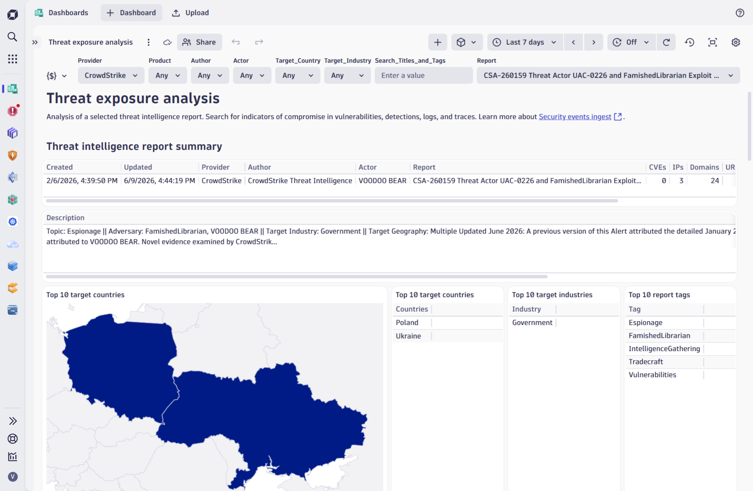753x491 pixels.
Task: Click into Search_Titles_and_Tags input field
Action: tap(424, 76)
